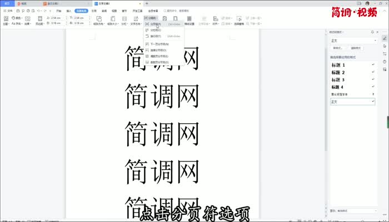Click the 选择窗格 selection pane icon
389x222 pixels.
point(240,21)
